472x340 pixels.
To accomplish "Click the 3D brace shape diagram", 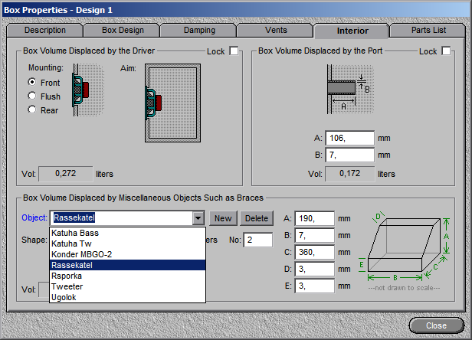I will pos(405,247).
